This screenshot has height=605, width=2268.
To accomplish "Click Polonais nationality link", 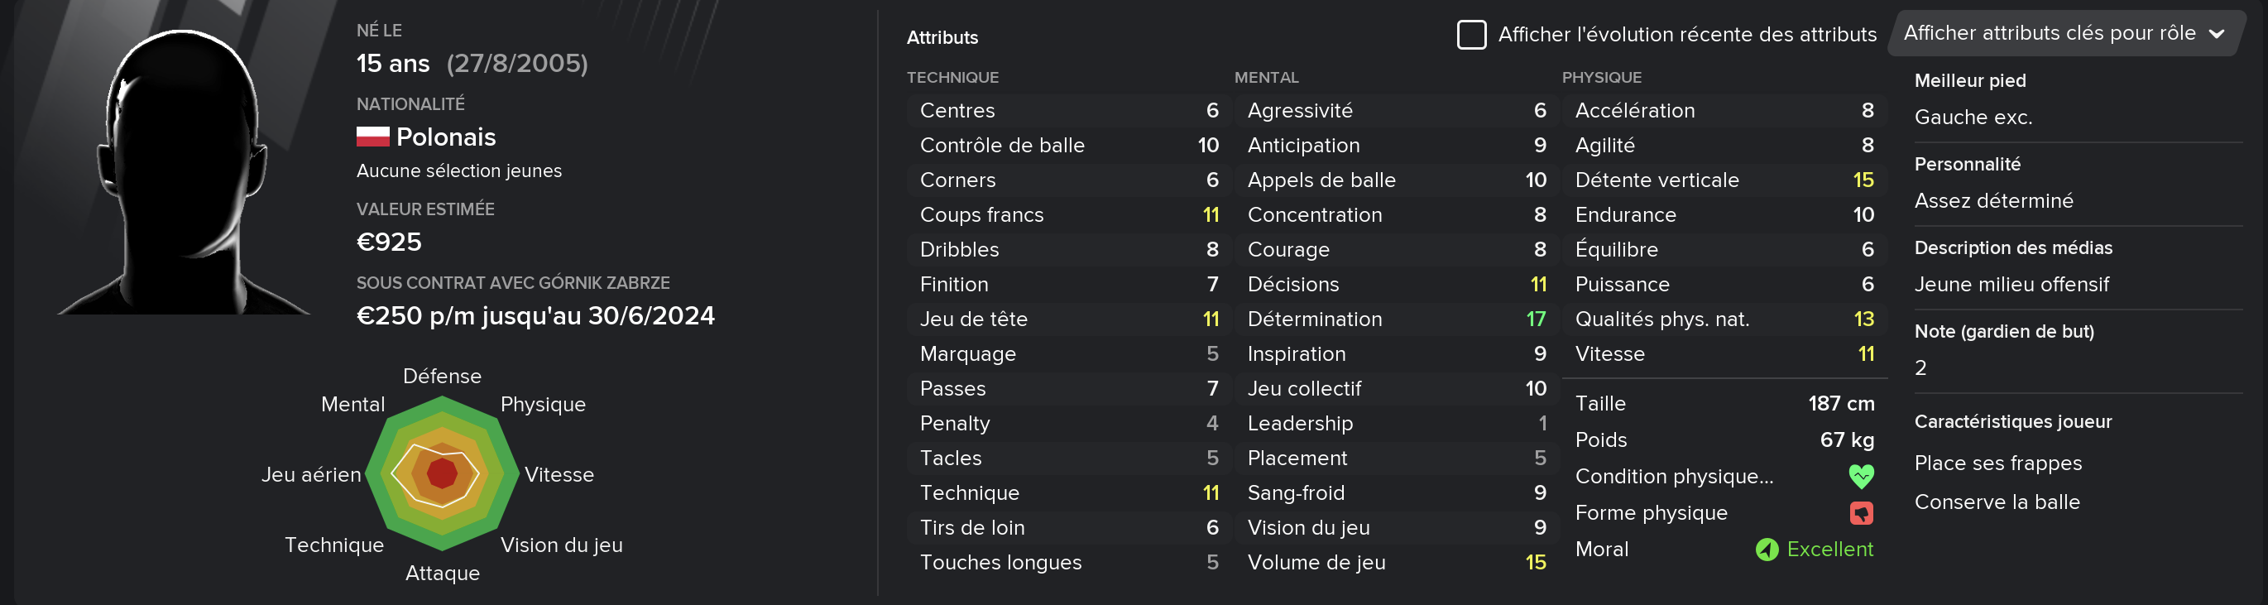I will point(445,137).
